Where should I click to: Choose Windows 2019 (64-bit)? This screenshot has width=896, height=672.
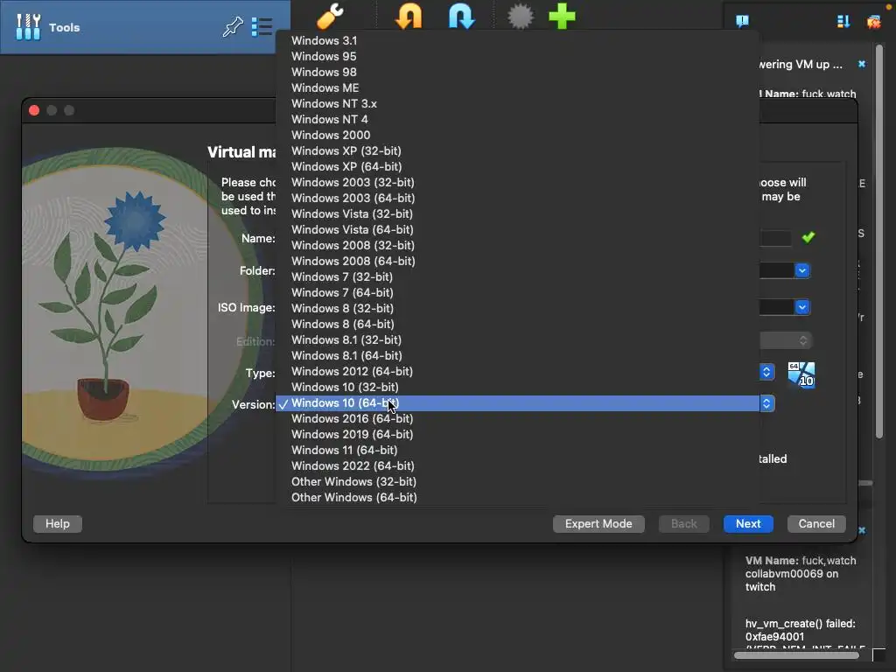pos(517,434)
